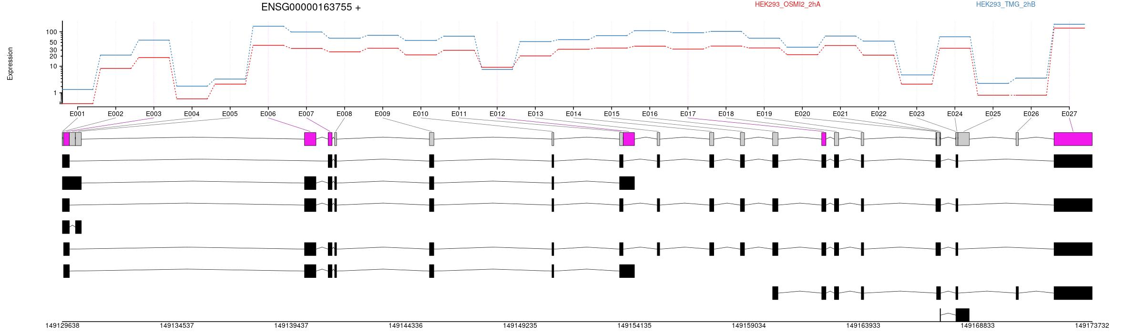This screenshot has height=333, width=1144.
Task: Click genomic coordinate 149159034
Action: [x=749, y=326]
